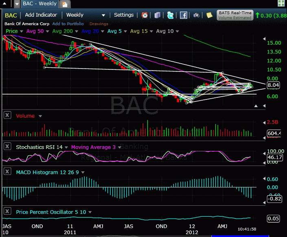Click the Add to Portfolio link
287x237 pixels.
coord(68,24)
